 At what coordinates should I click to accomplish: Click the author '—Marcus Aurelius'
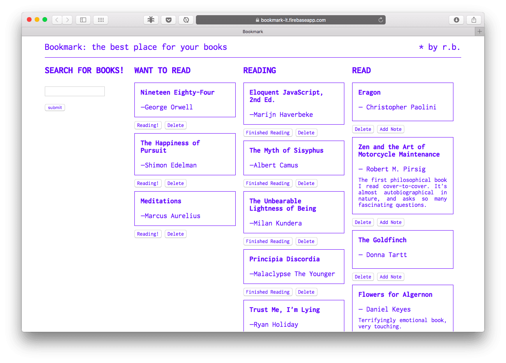[170, 216]
